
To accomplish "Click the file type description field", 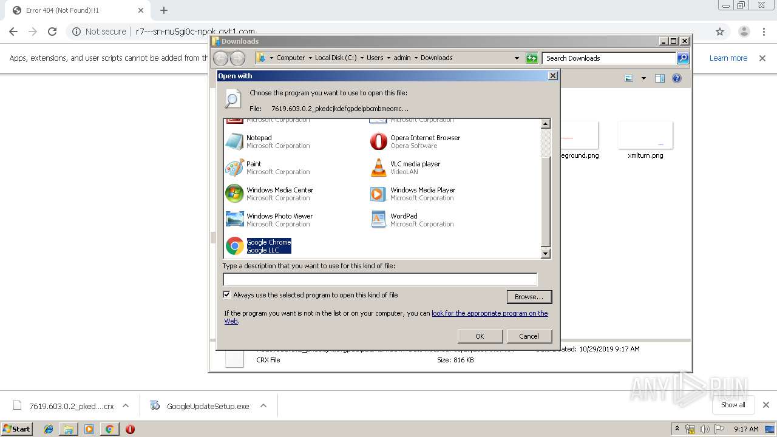I will [380, 279].
